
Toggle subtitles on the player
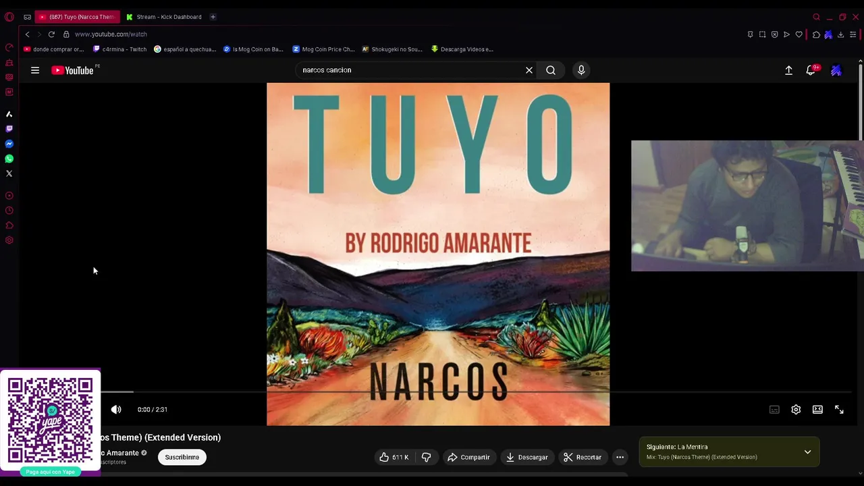tap(774, 410)
